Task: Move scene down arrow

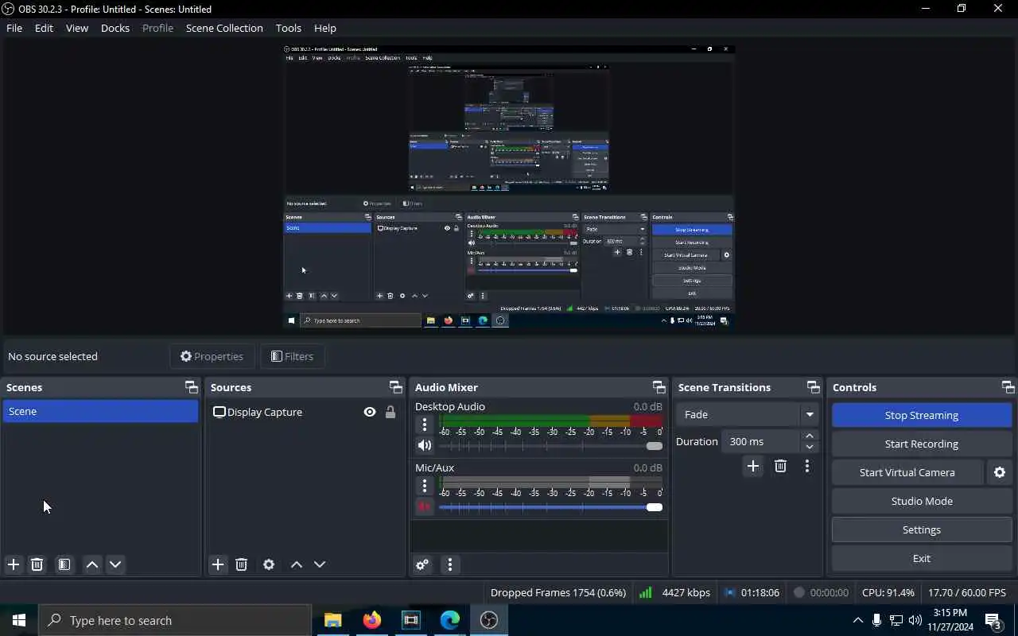Action: coord(115,564)
